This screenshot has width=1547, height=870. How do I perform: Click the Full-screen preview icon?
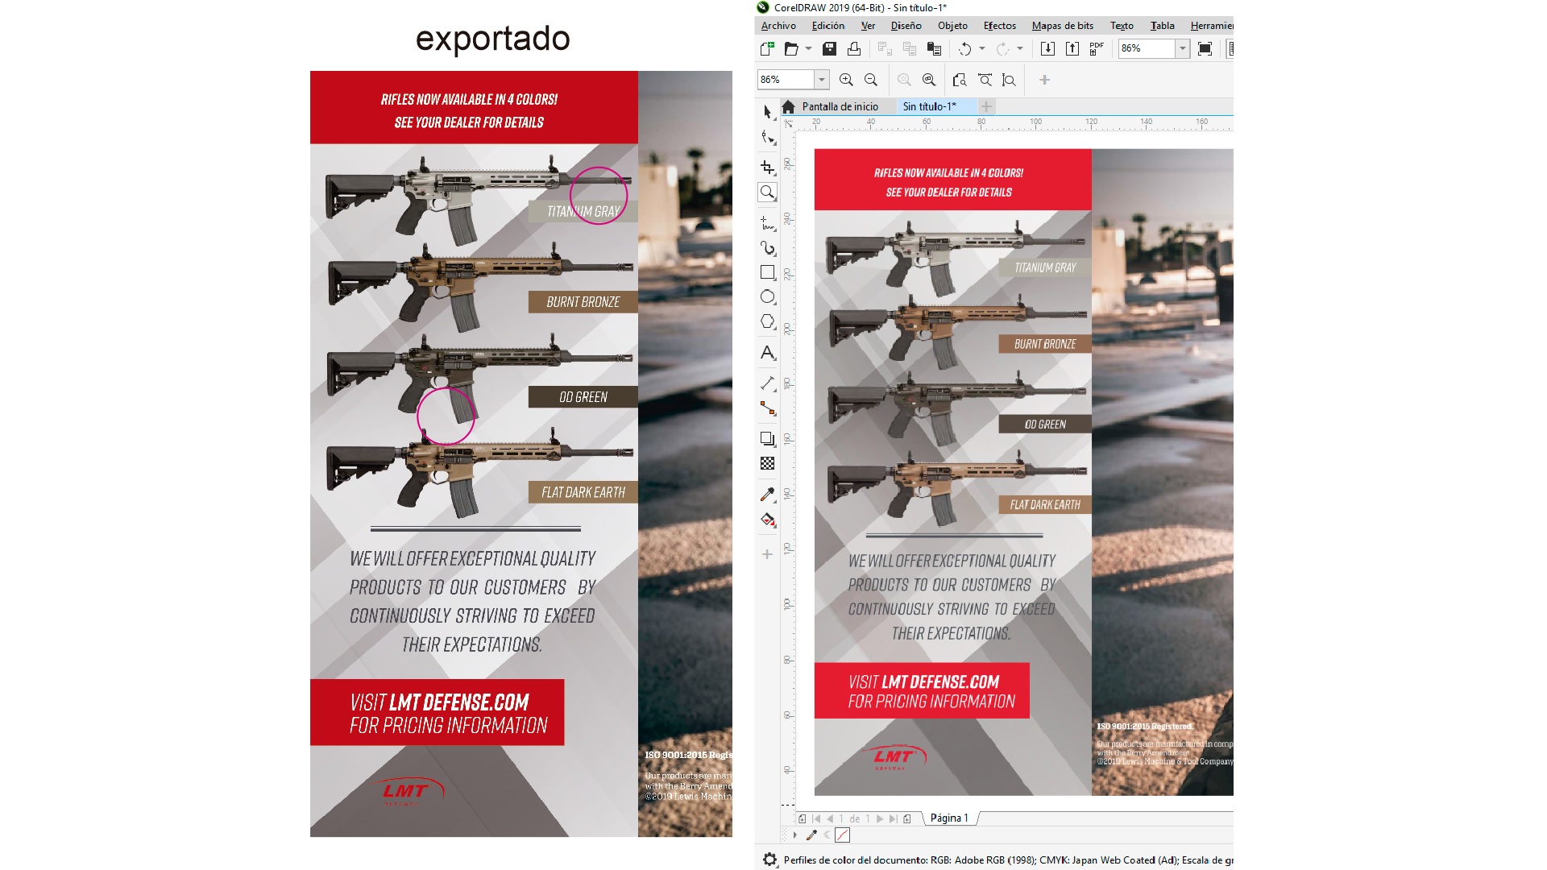click(1205, 49)
